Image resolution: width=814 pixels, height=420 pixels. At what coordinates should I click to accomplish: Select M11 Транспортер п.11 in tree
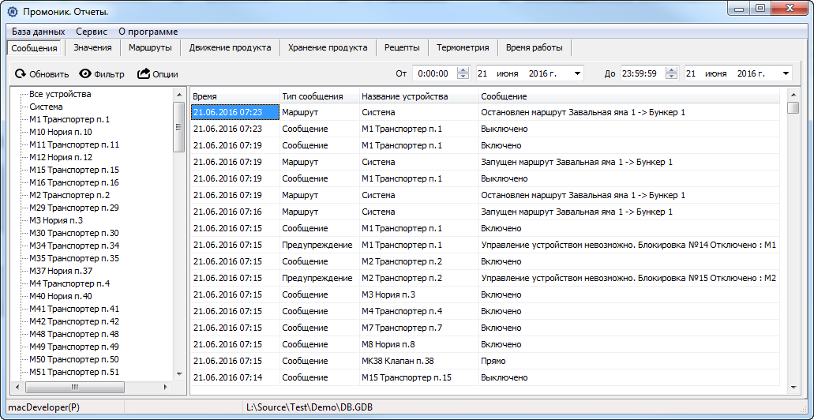(74, 144)
